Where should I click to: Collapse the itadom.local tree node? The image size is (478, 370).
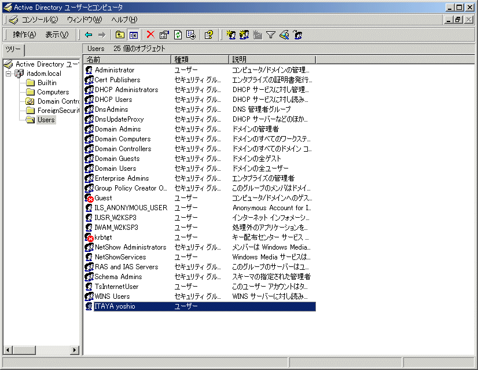point(8,74)
